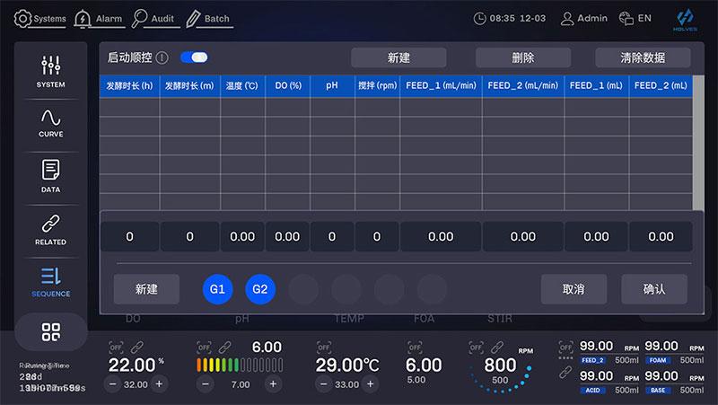Open the SYSTEM panel in sidebar
The height and width of the screenshot is (405, 718).
tap(50, 71)
